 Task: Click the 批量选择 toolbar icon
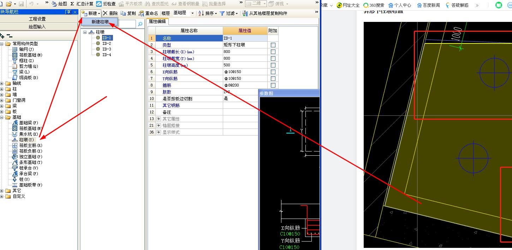click(204, 4)
